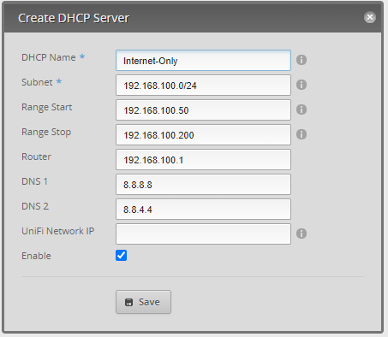Close the Create DHCP Server dialog
Image resolution: width=388 pixels, height=337 pixels.
pyautogui.click(x=370, y=17)
